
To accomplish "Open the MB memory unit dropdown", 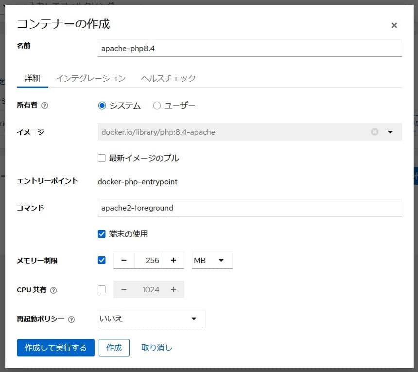I will click(x=212, y=260).
